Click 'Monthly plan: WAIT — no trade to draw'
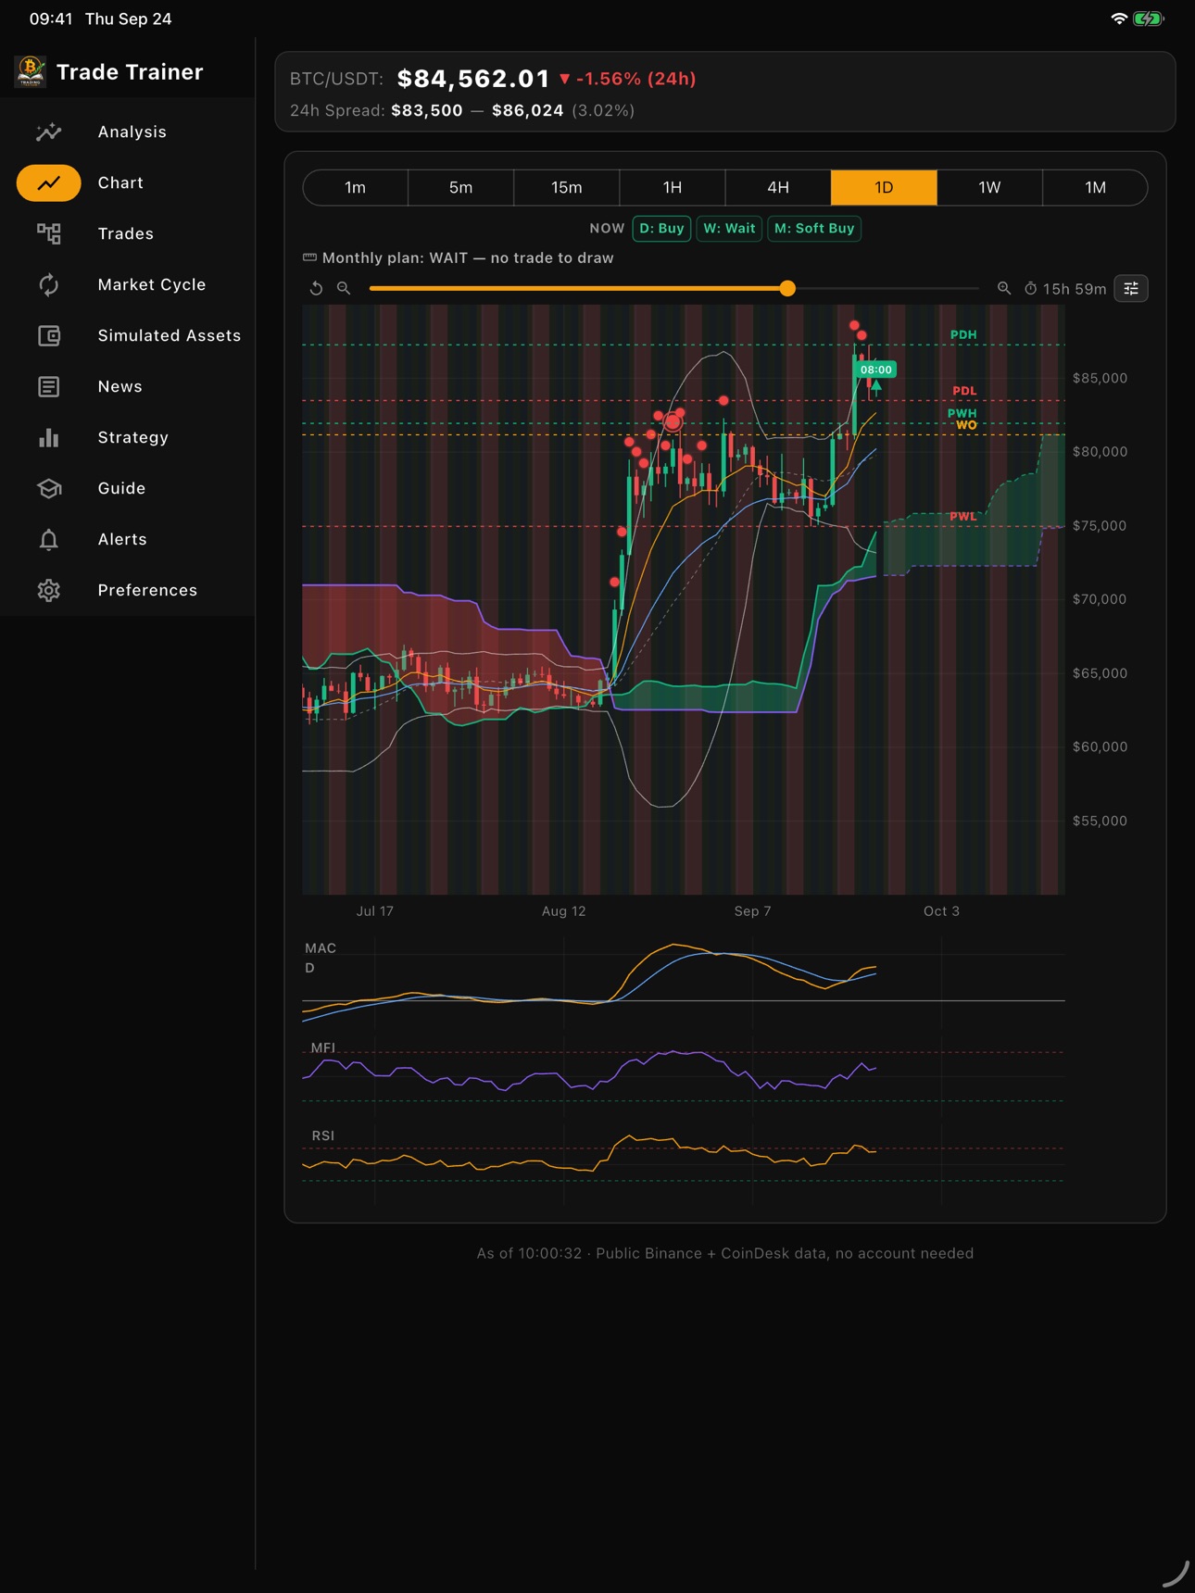 [x=468, y=258]
